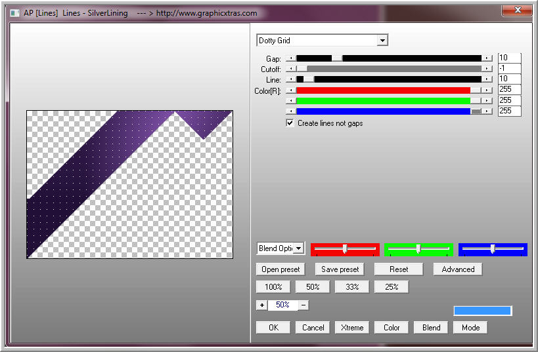
Task: Click the preview image of purple ribbon
Action: click(129, 184)
